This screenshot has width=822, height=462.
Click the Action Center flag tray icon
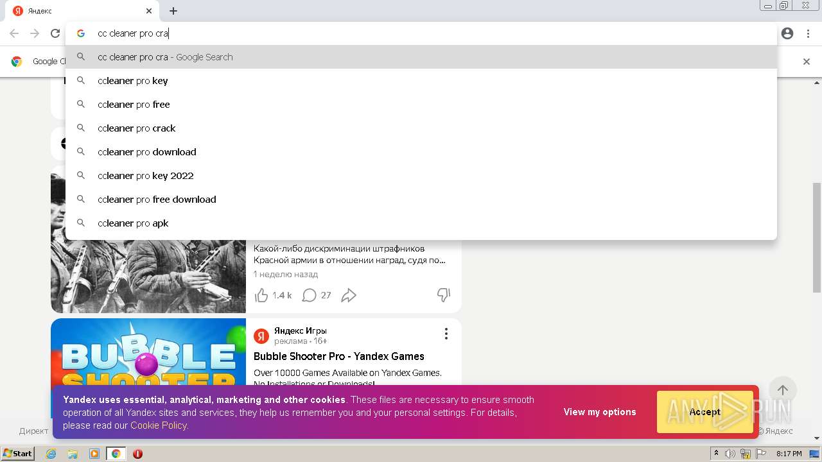coord(760,454)
